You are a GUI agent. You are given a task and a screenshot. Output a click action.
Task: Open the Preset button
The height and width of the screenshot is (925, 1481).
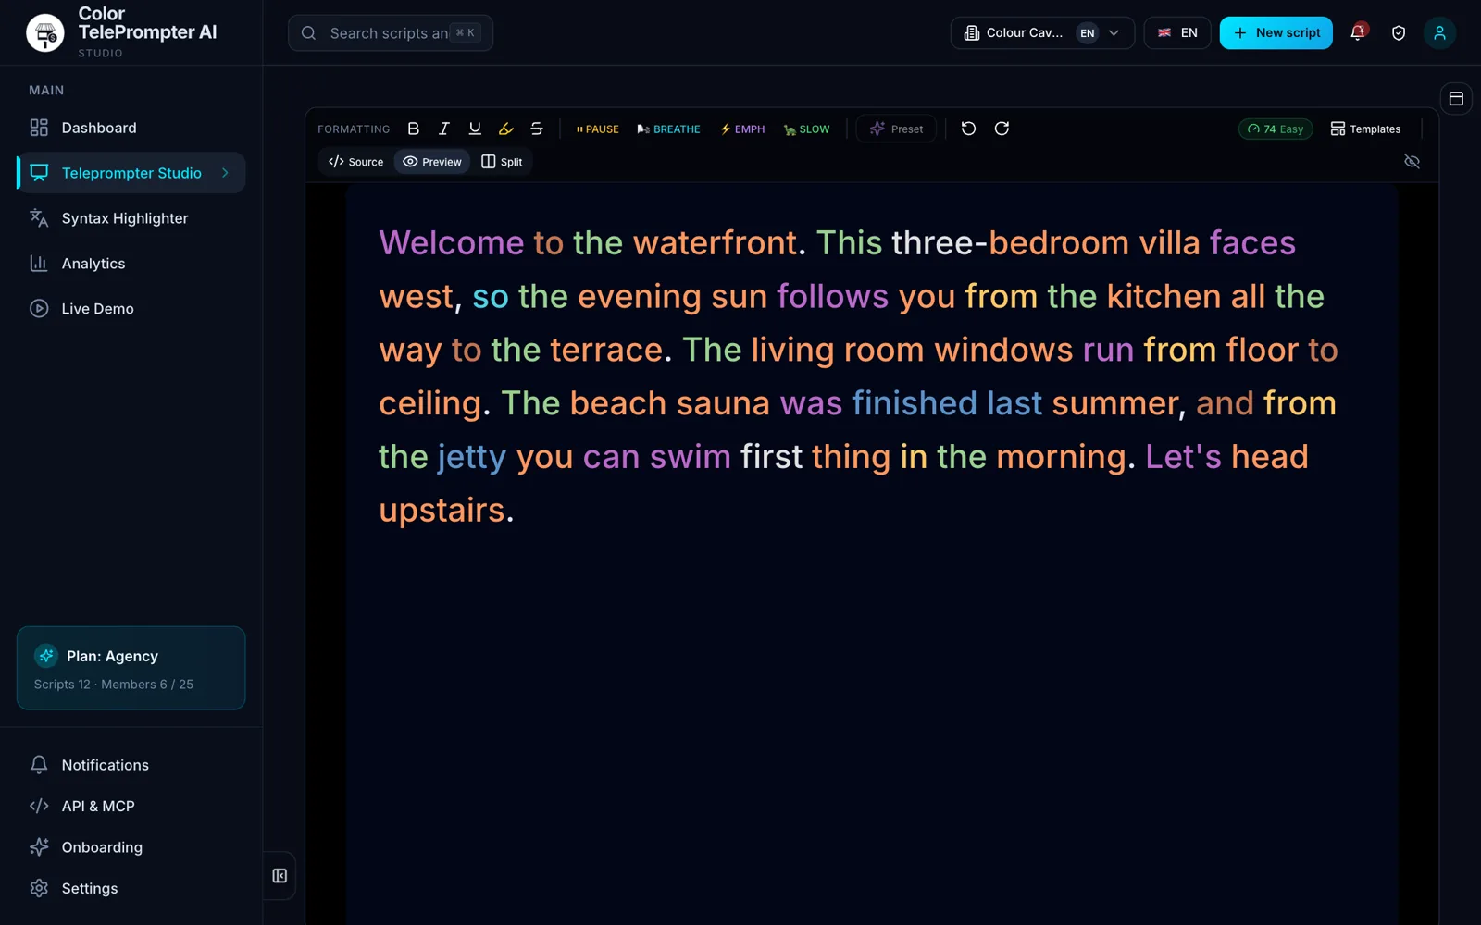pyautogui.click(x=896, y=129)
